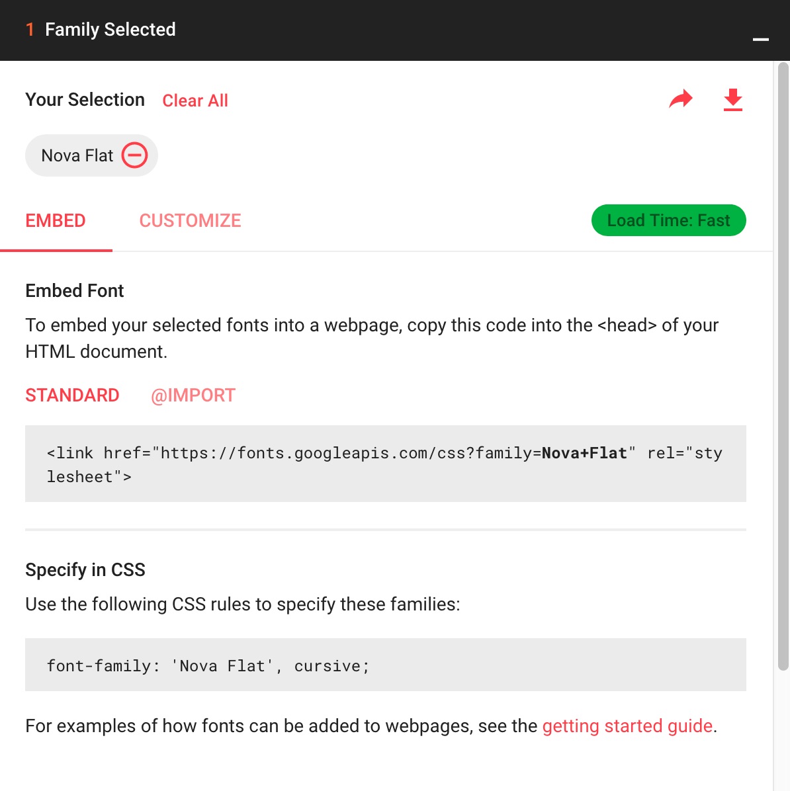Click the link href embed code box
Viewport: 790px width, 791px height.
(386, 464)
